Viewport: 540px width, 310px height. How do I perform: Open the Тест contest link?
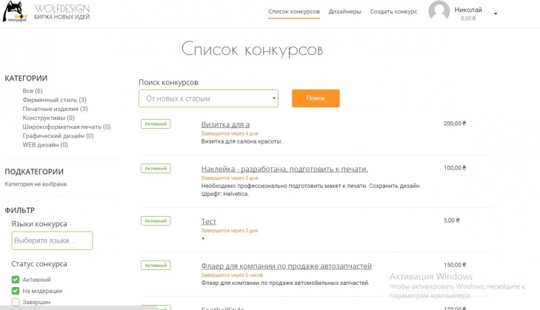click(x=209, y=221)
